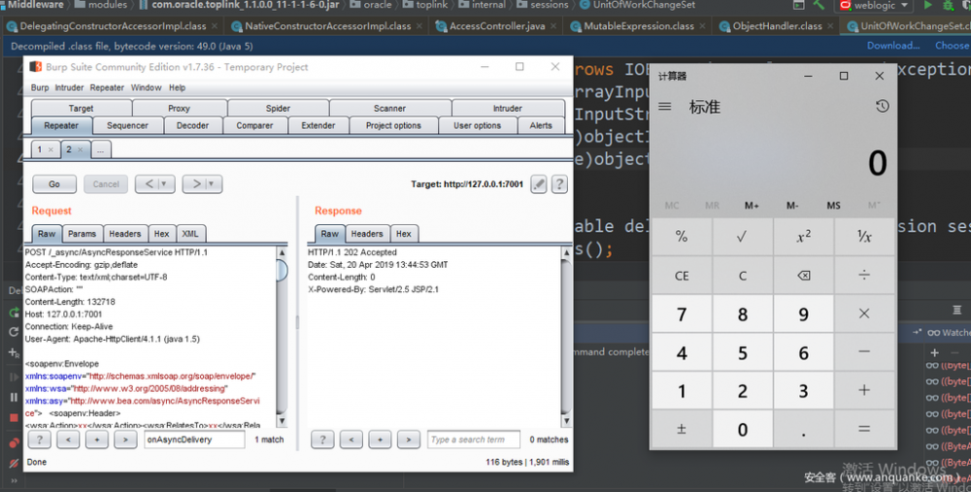Click the CE key in Calculator
This screenshot has height=492, width=971.
pyautogui.click(x=682, y=276)
